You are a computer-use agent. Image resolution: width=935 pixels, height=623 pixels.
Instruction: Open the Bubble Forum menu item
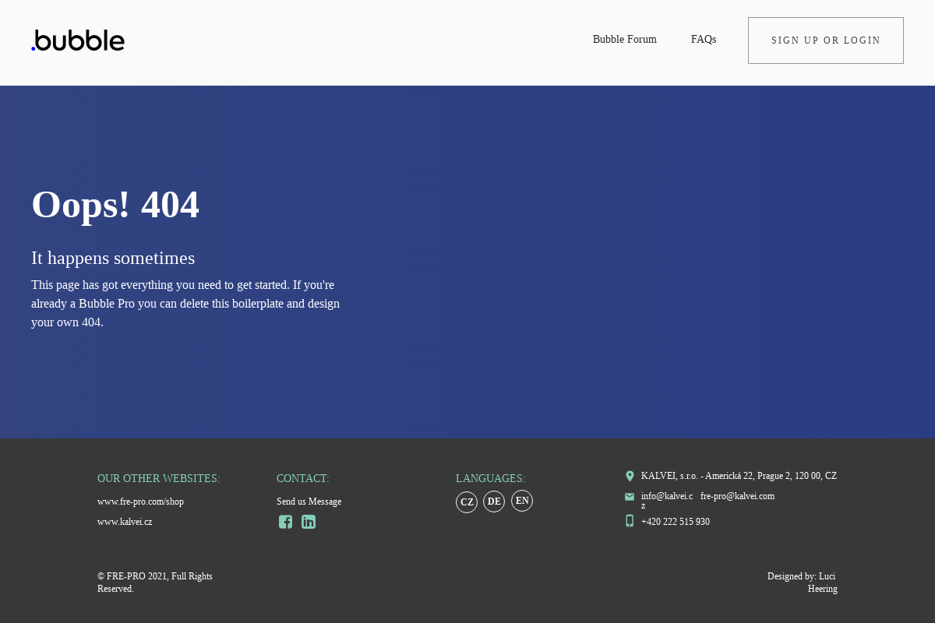[x=624, y=40]
